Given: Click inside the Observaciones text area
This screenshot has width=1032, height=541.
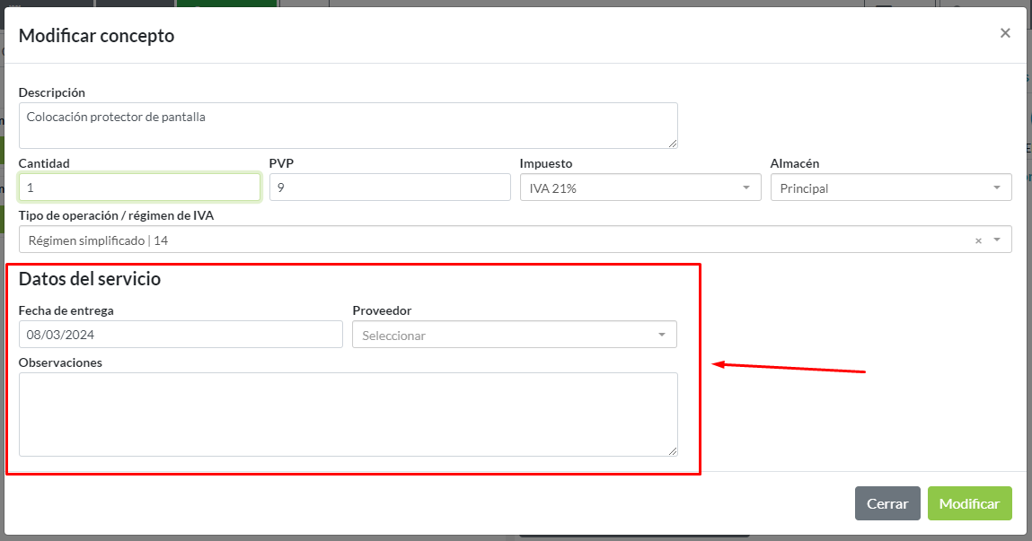Looking at the screenshot, I should (348, 414).
